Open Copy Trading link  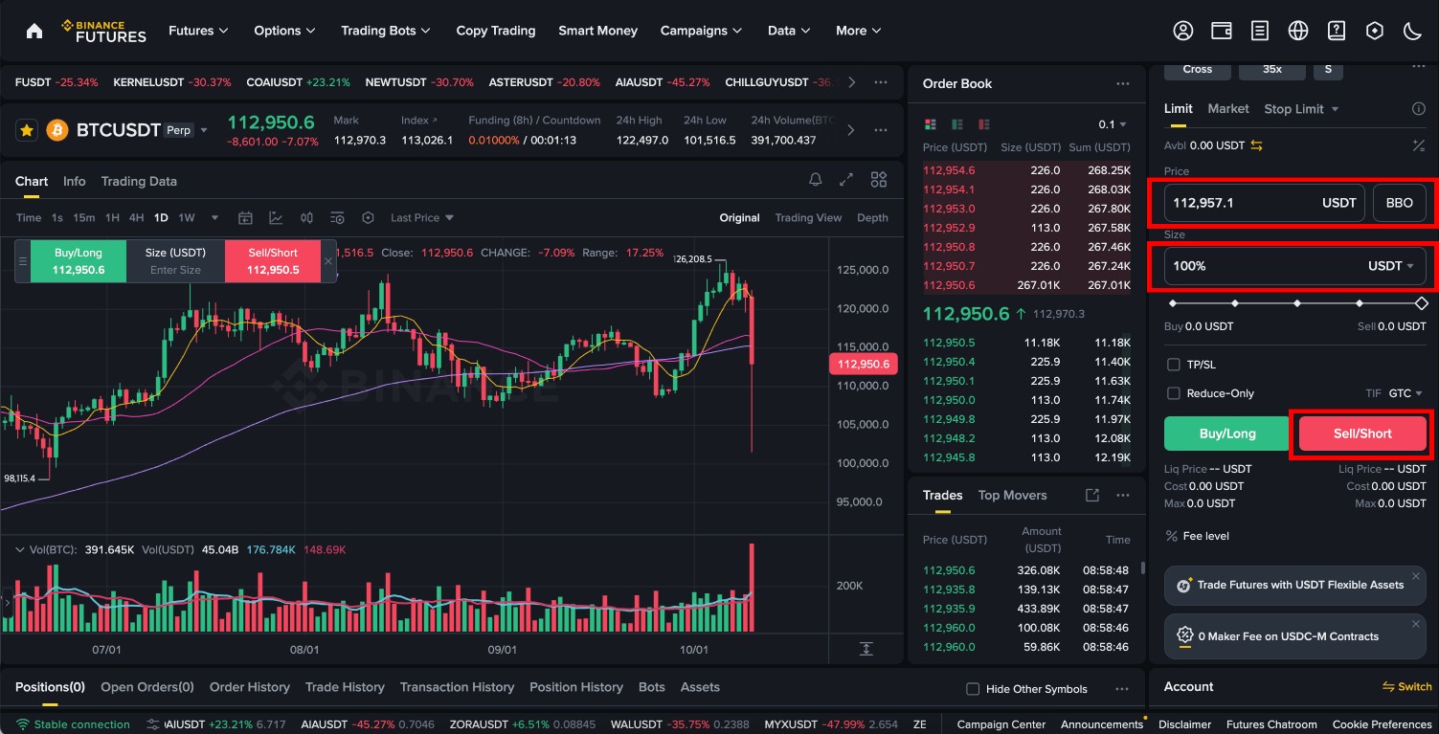coord(495,31)
